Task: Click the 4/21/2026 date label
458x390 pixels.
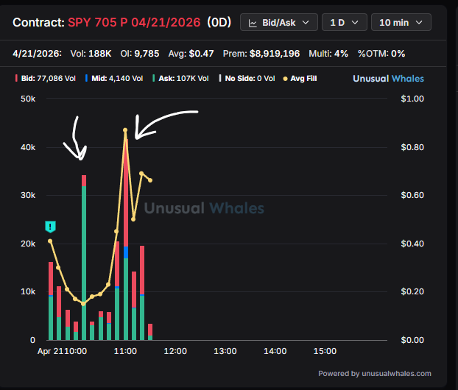Action: click(37, 54)
